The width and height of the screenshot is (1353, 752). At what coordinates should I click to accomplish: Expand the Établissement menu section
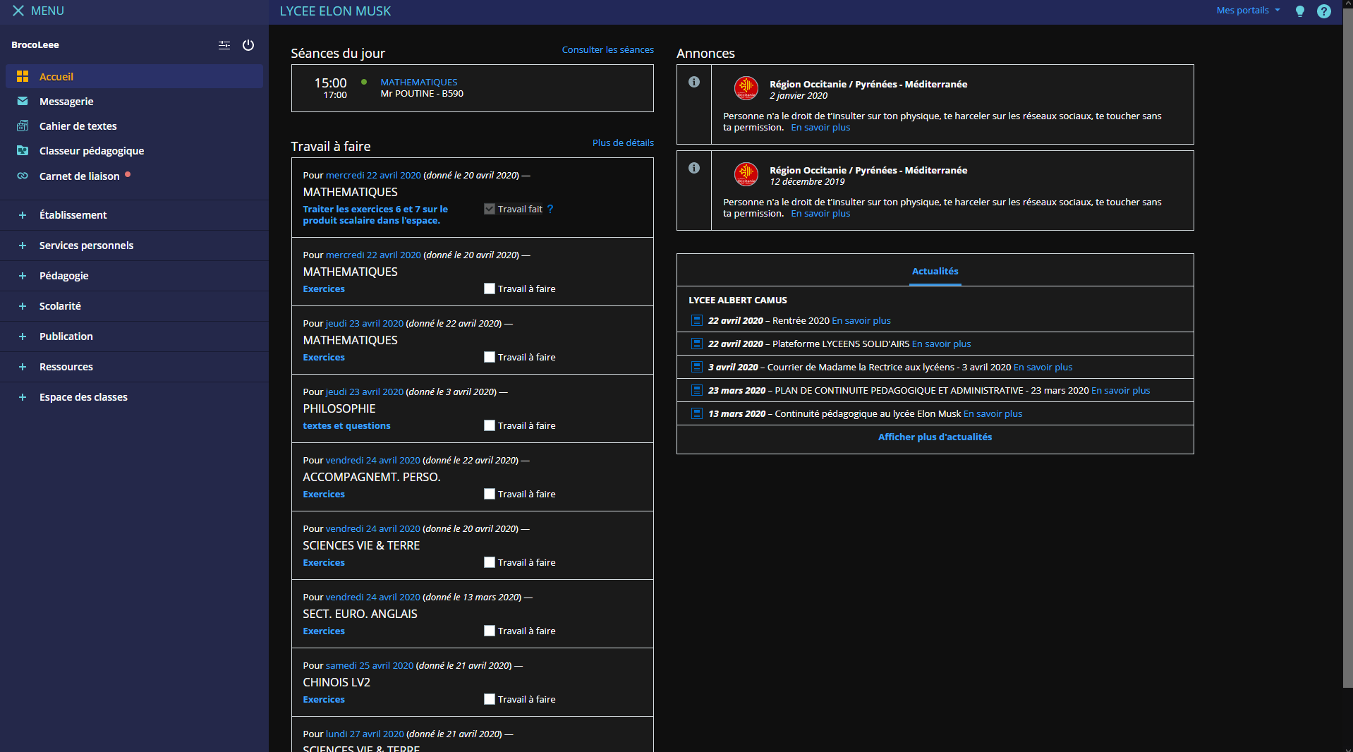pos(134,215)
